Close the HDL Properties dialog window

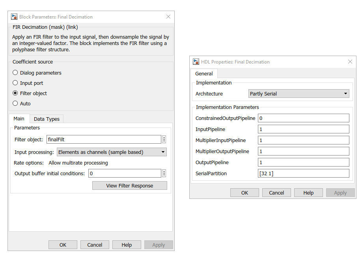coord(350,62)
